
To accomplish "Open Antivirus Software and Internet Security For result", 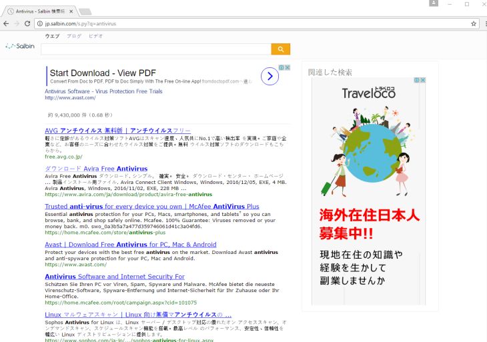I will click(x=115, y=277).
